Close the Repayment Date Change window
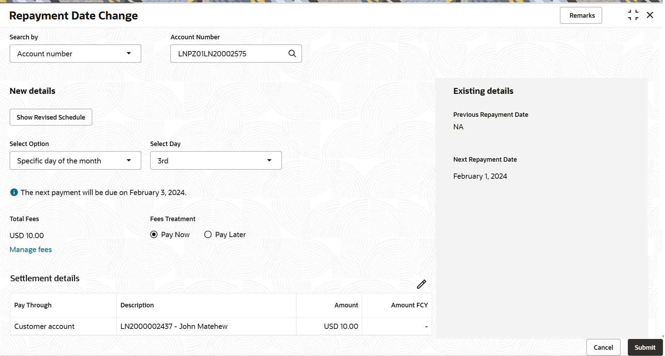 (x=650, y=15)
